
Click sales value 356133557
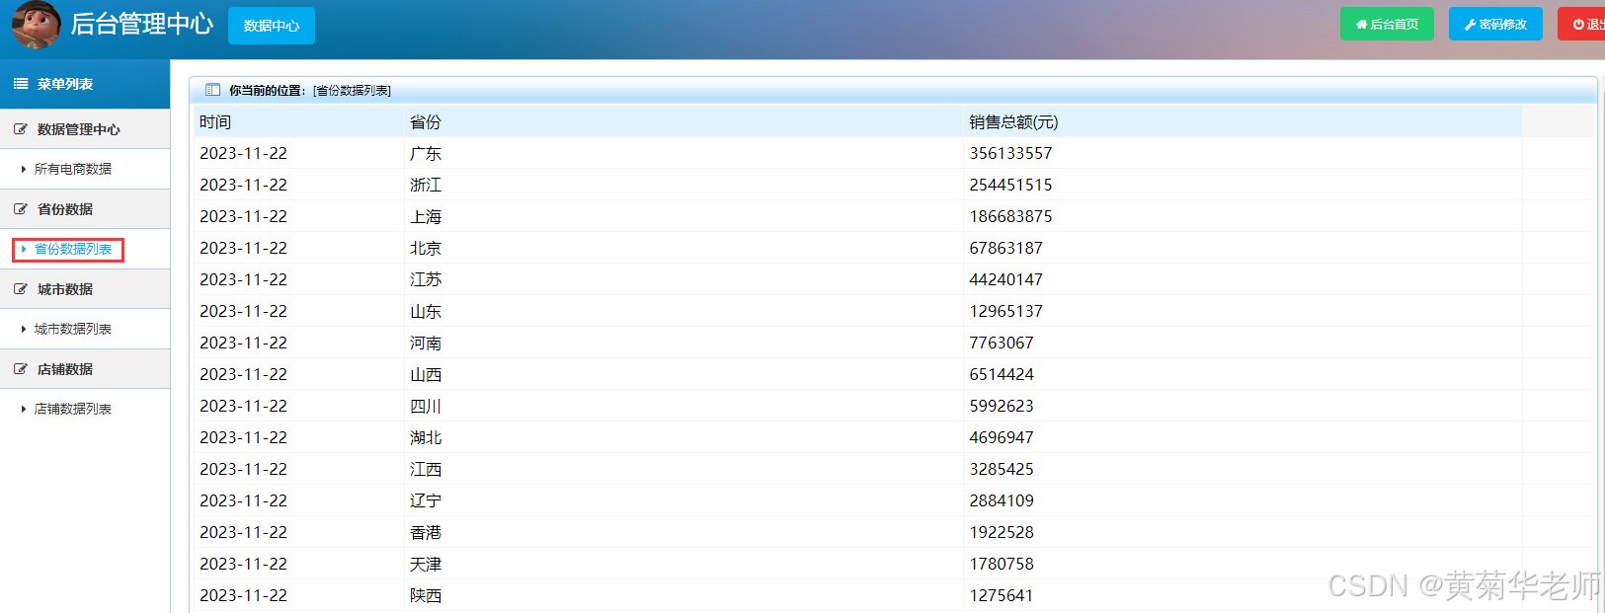coord(1010,154)
